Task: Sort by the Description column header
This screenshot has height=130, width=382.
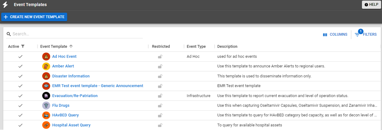Action: coord(227,46)
